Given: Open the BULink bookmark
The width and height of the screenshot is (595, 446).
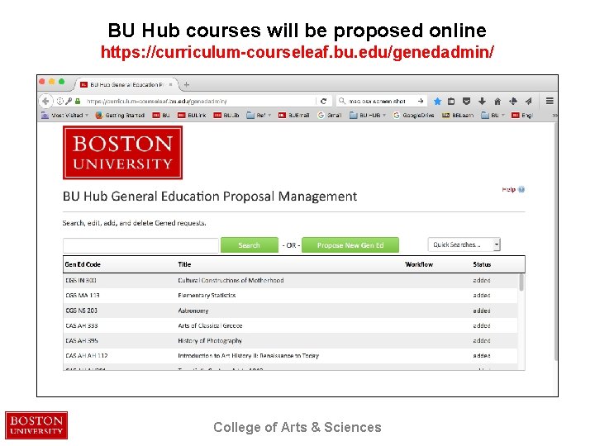Looking at the screenshot, I should [x=192, y=116].
